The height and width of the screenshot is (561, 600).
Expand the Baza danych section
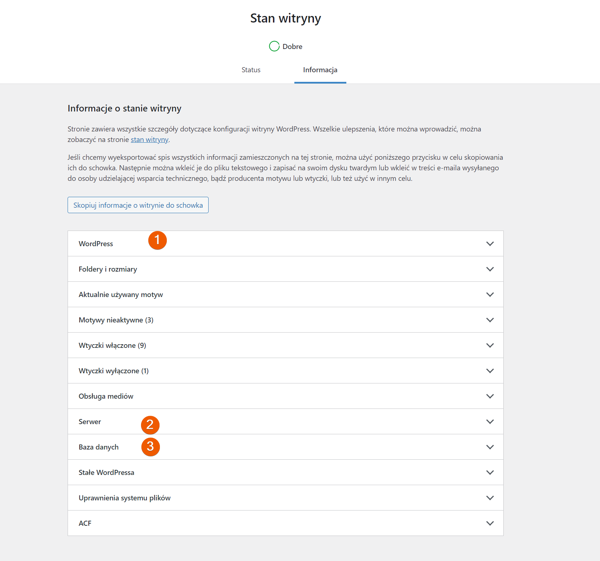tap(285, 447)
